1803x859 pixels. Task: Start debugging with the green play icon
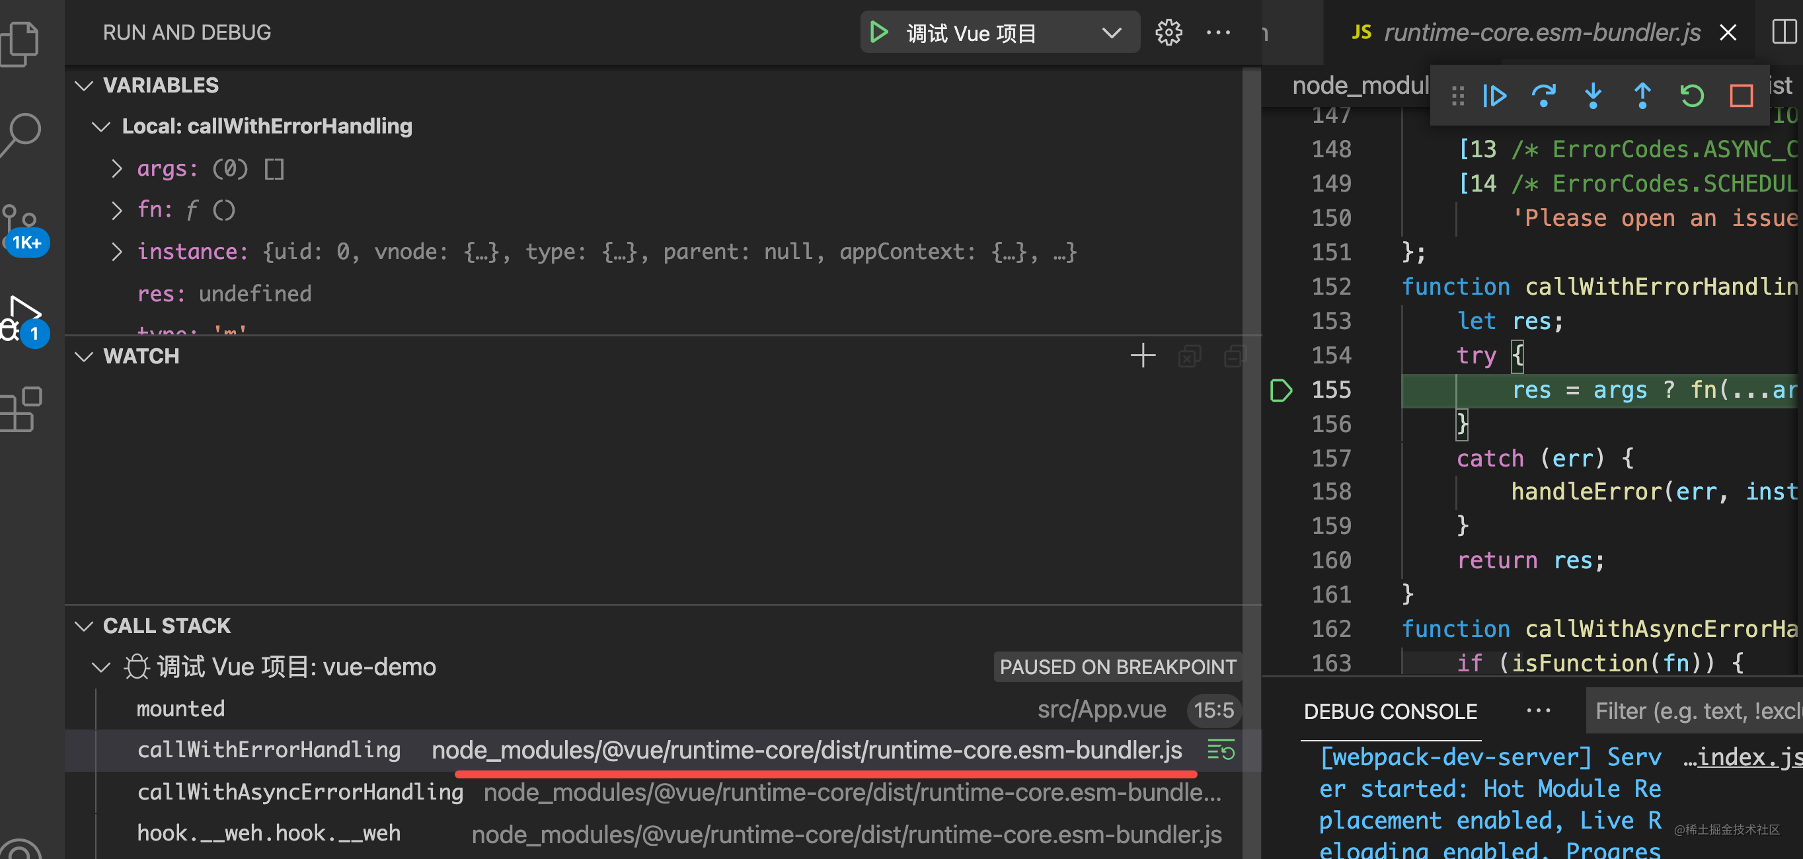[x=879, y=33]
